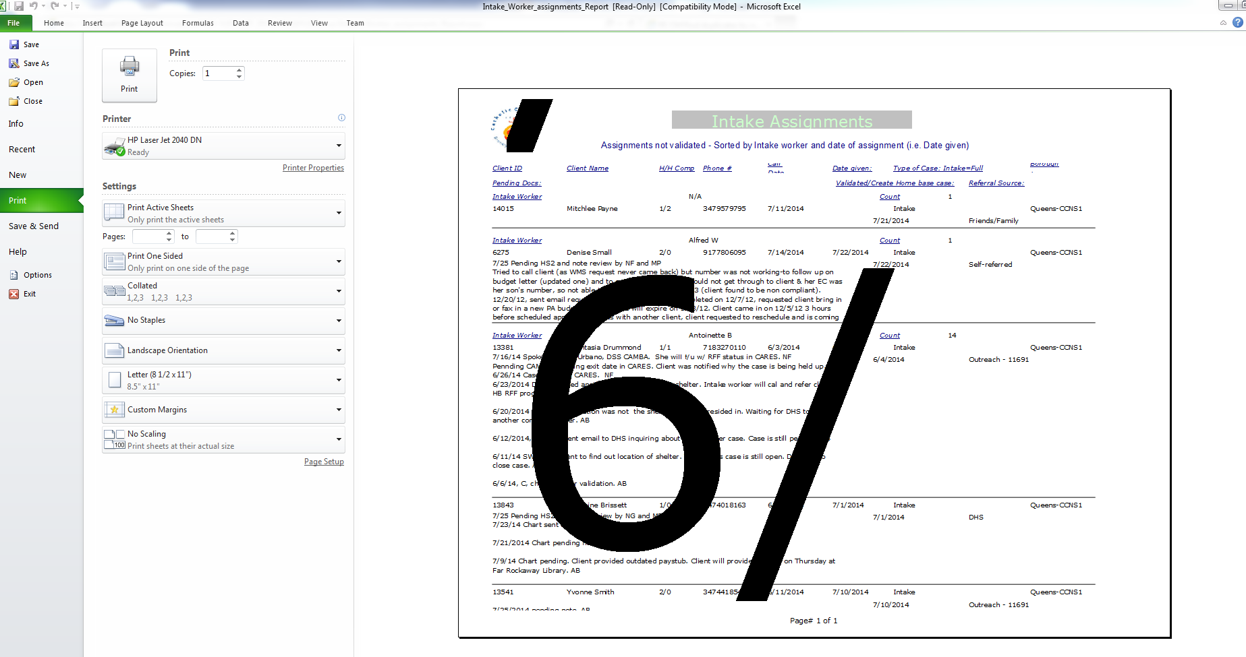Open the Help backstage section

[x=18, y=252]
